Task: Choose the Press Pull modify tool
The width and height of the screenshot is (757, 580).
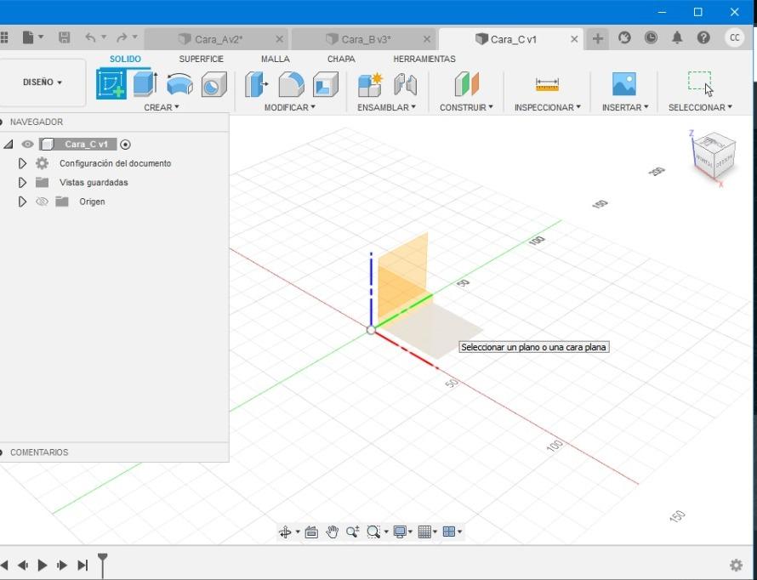Action: coord(256,84)
